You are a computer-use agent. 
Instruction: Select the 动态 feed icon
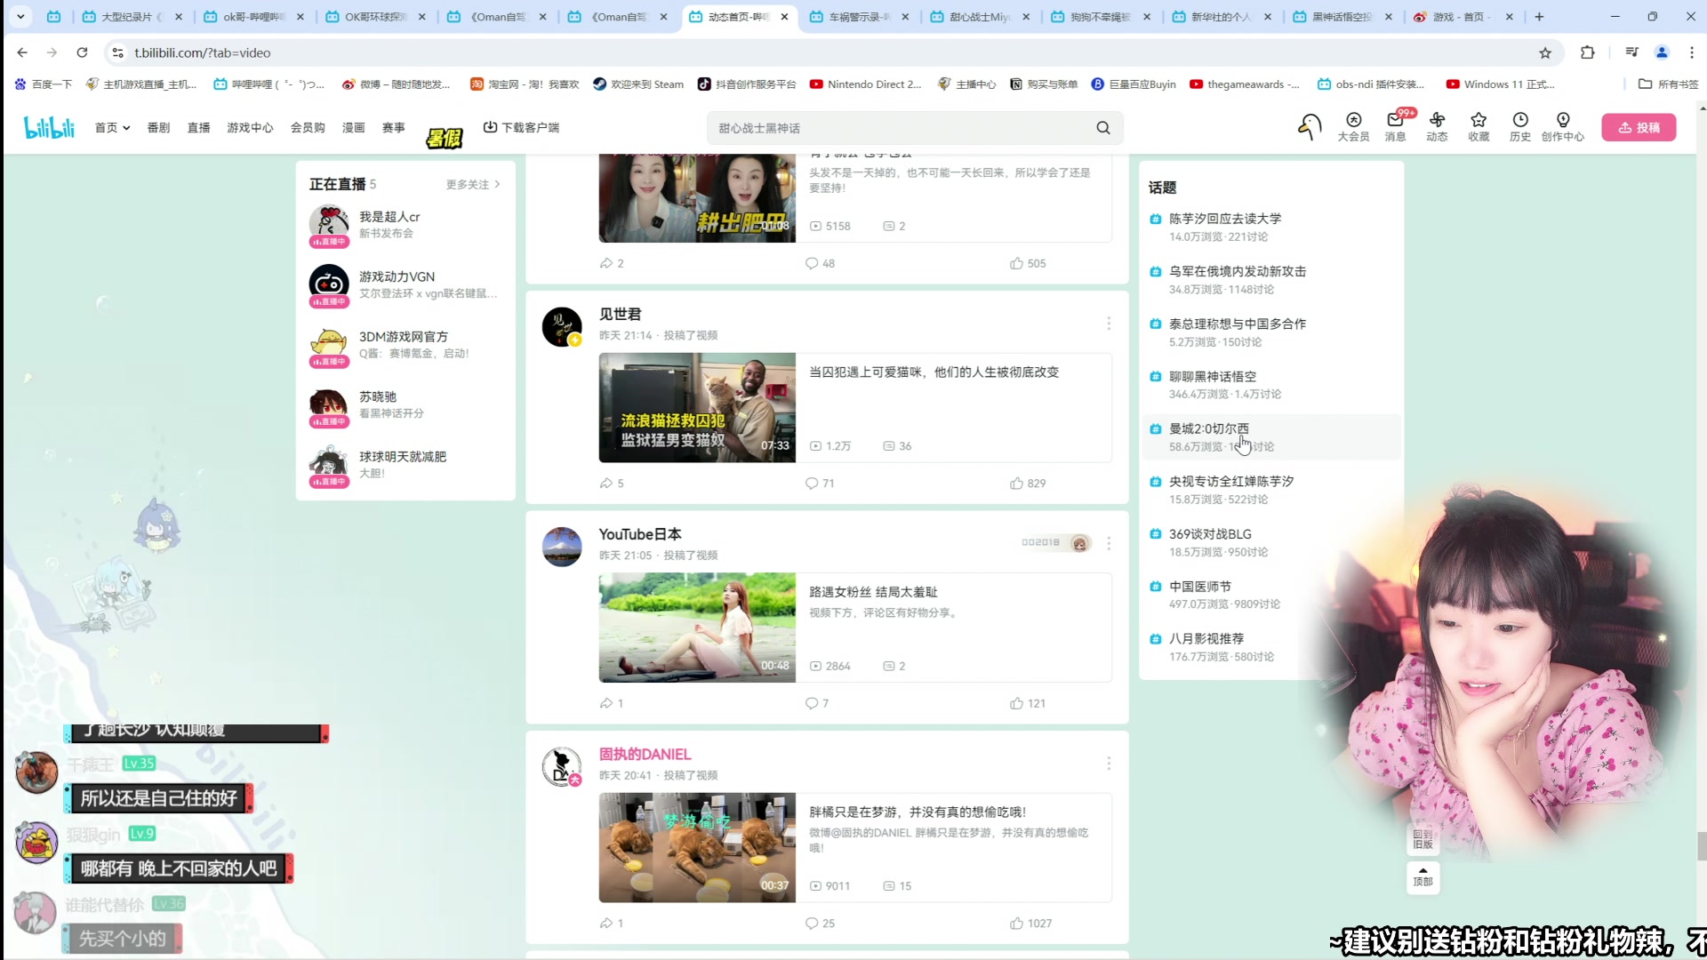[1437, 127]
